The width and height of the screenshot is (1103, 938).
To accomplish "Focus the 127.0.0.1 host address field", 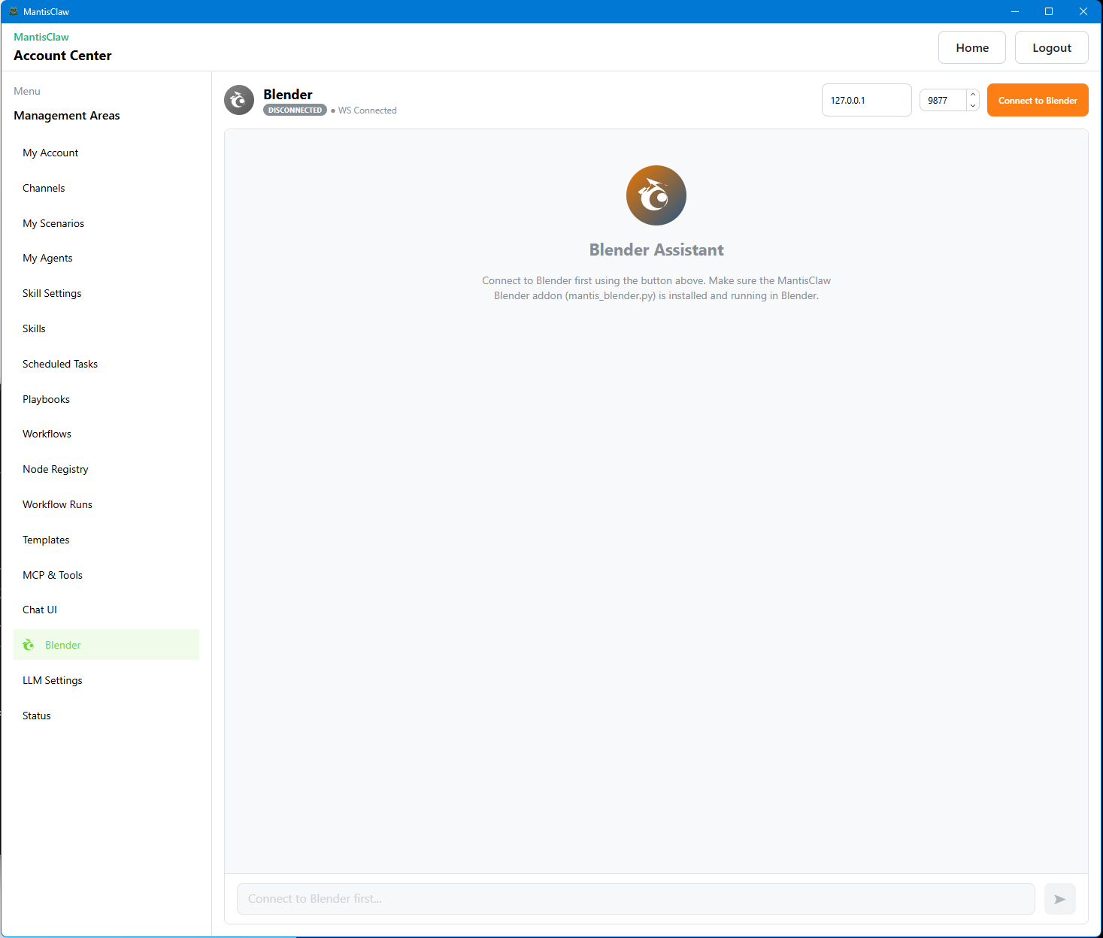I will tap(866, 100).
